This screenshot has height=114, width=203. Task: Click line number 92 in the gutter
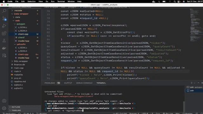(x=48, y=68)
